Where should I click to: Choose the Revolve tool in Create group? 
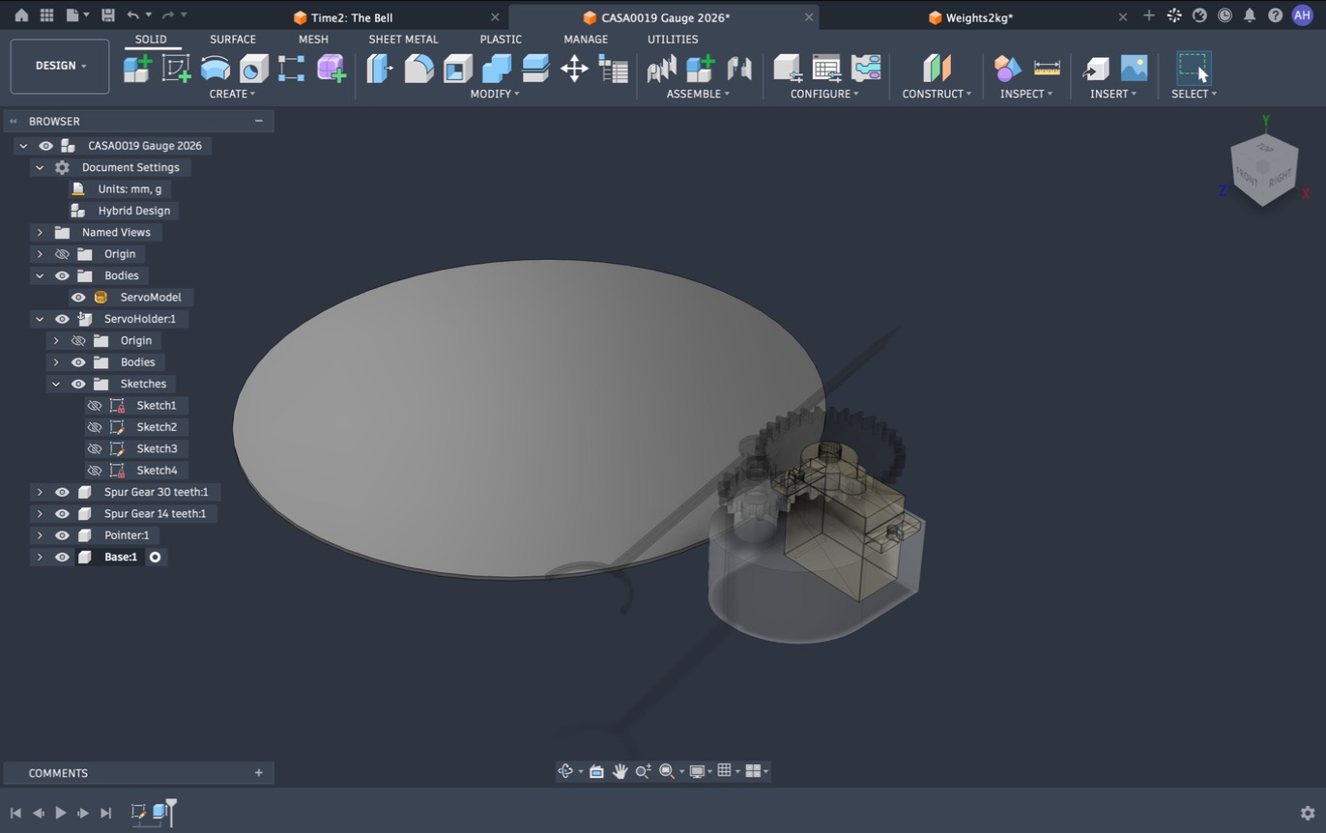coord(215,68)
